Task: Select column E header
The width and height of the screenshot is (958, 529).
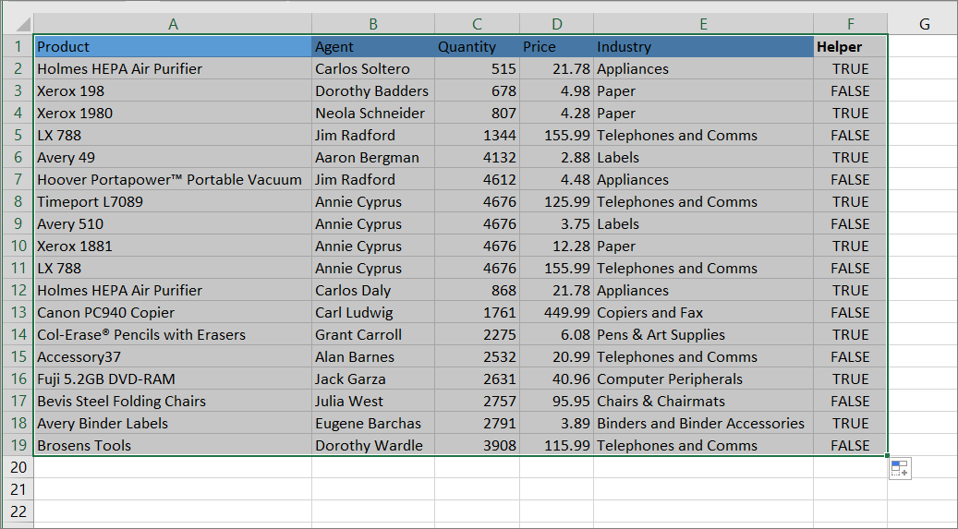Action: click(703, 24)
